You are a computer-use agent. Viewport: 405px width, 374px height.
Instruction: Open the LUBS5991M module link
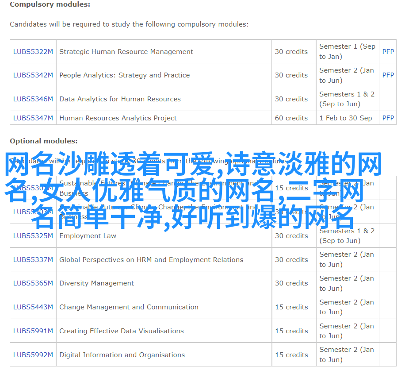33,331
